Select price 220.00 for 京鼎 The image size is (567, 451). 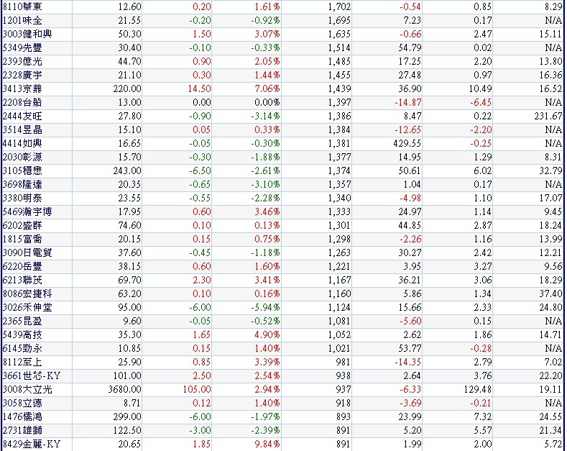(127, 88)
